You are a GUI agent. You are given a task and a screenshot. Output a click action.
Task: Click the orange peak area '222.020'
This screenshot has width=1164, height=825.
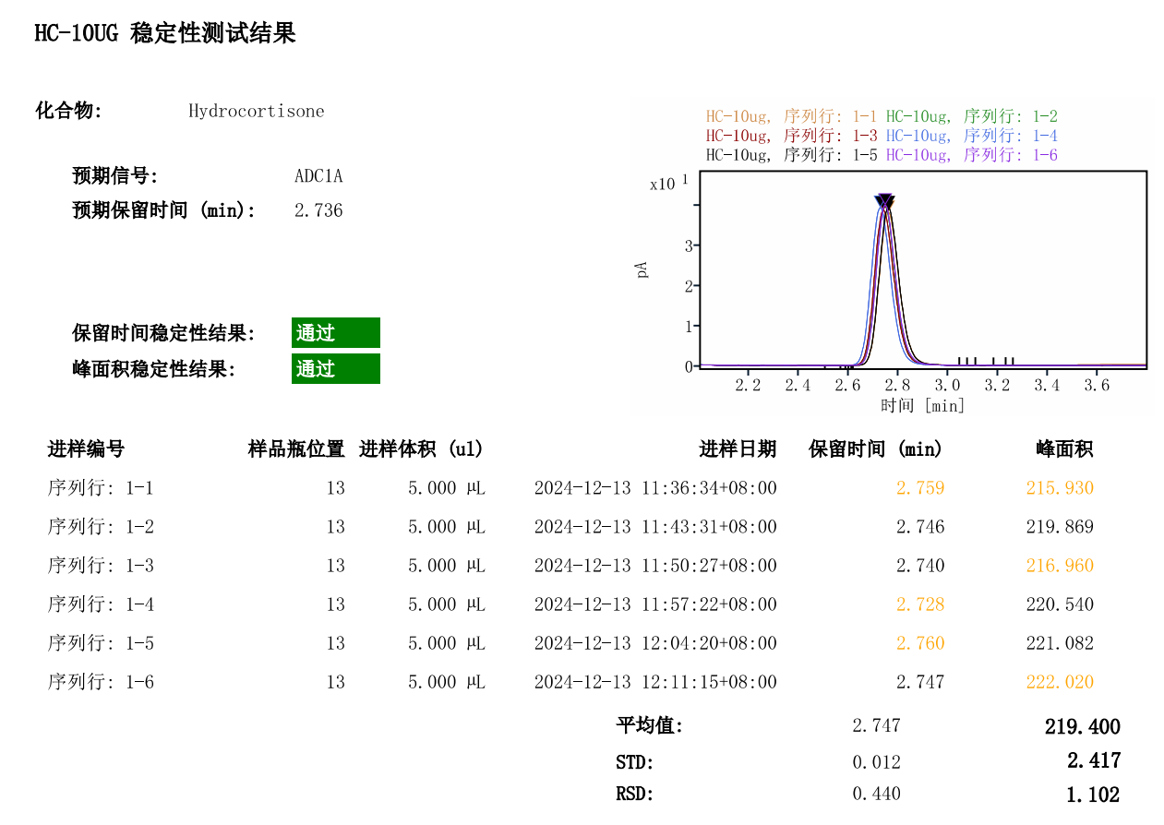click(1060, 682)
